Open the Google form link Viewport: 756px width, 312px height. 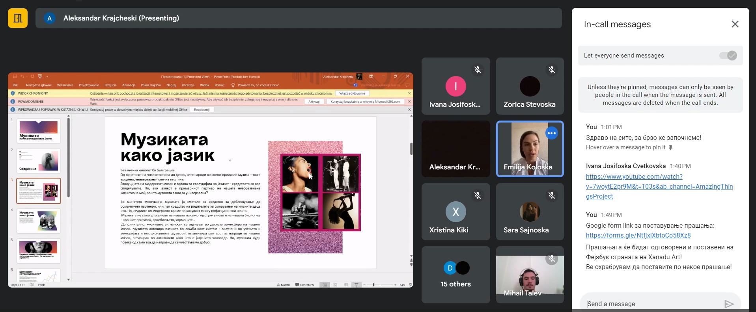[x=638, y=235]
